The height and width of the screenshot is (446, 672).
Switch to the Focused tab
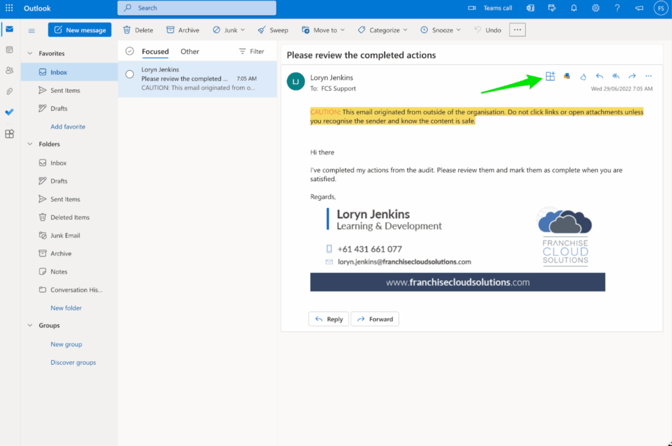155,51
